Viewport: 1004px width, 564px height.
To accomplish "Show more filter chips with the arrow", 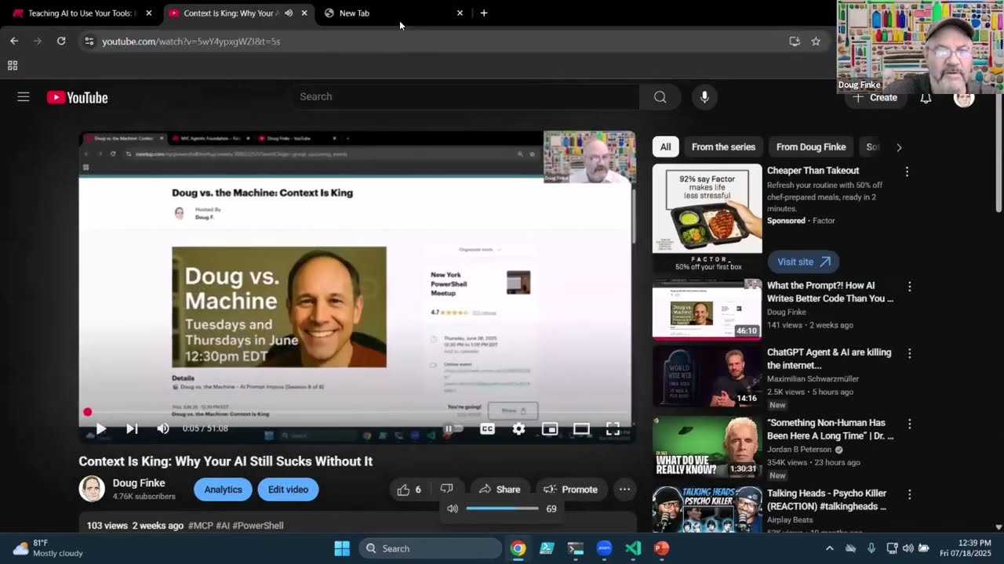I will tap(899, 147).
